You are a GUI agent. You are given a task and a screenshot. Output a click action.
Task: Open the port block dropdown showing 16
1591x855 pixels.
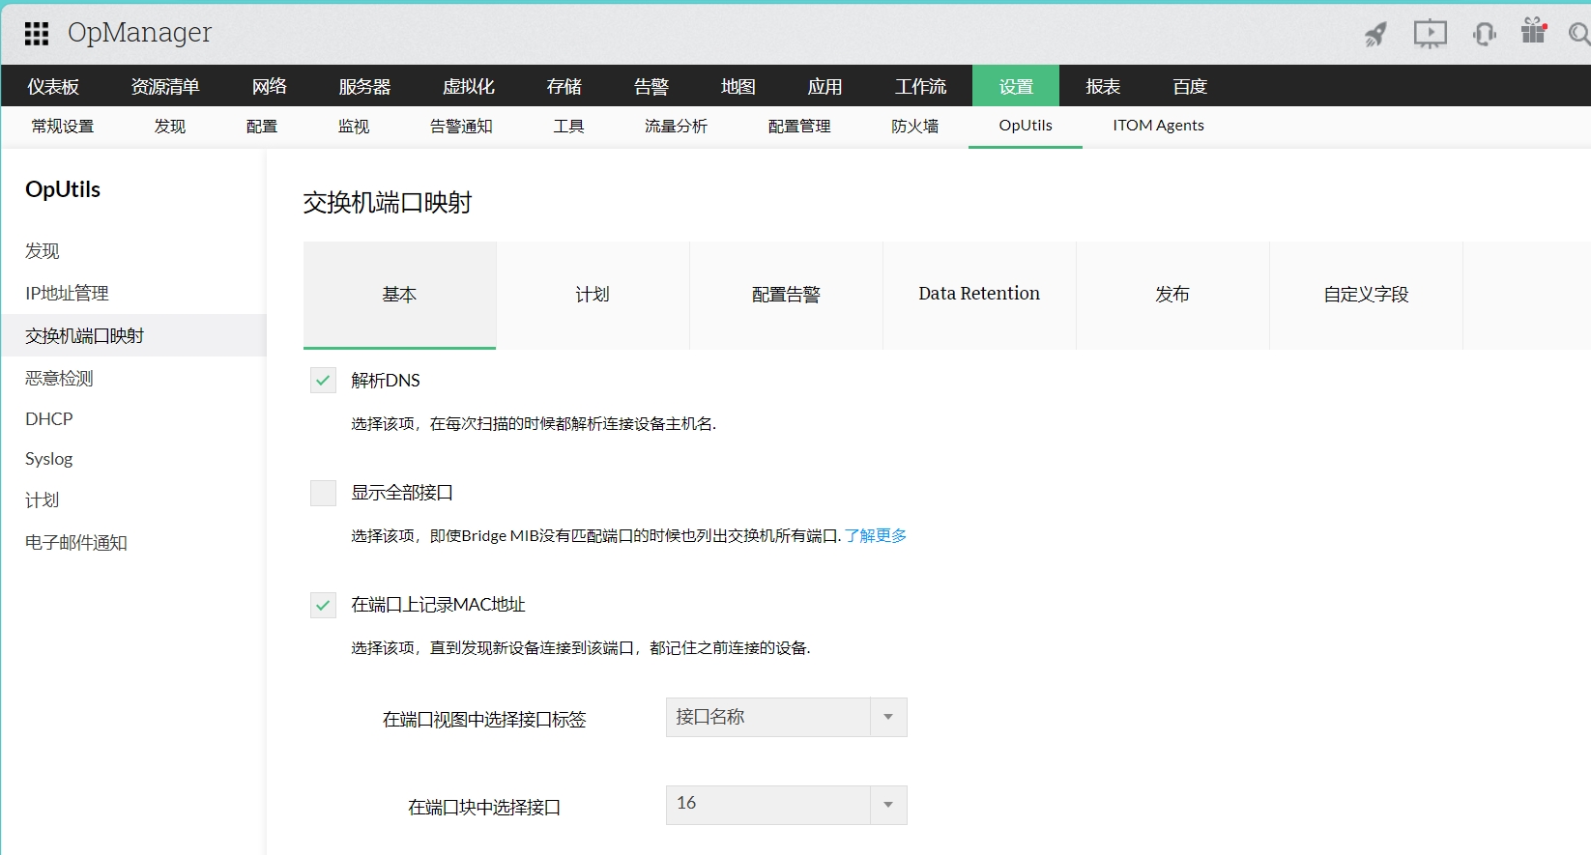(786, 805)
